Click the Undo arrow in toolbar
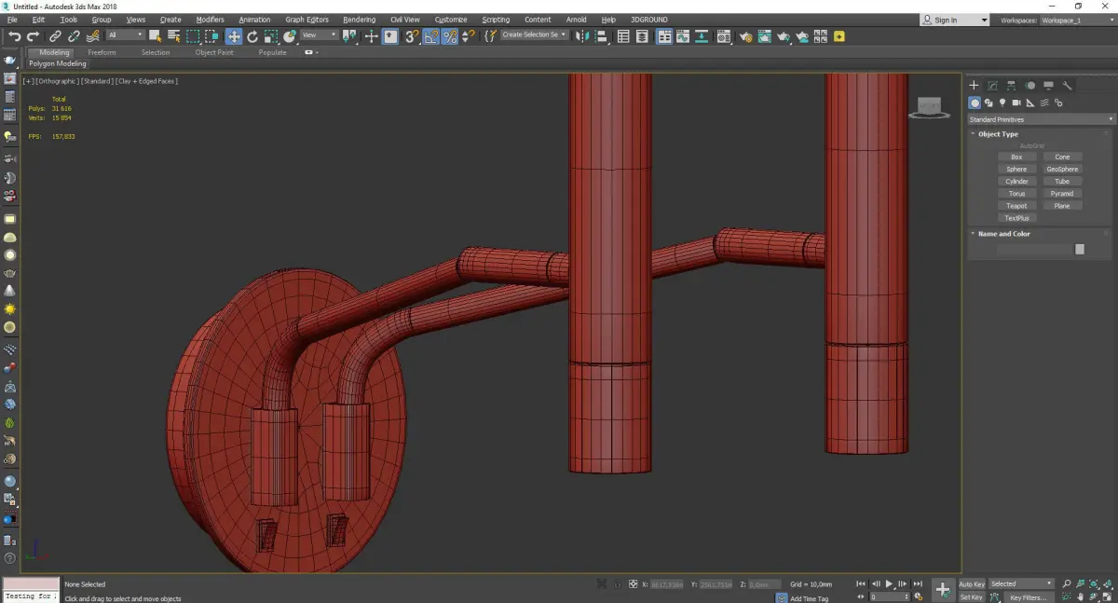 point(14,36)
